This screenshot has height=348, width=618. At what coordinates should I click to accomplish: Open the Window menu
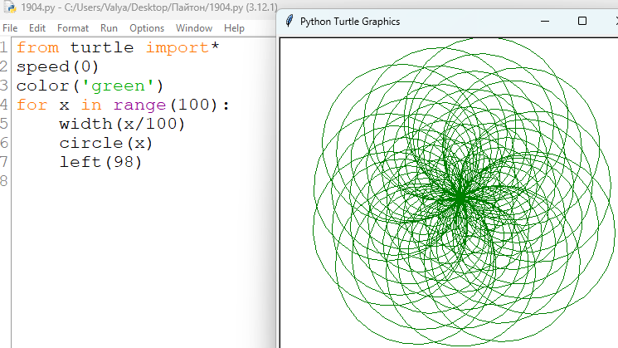pos(194,28)
